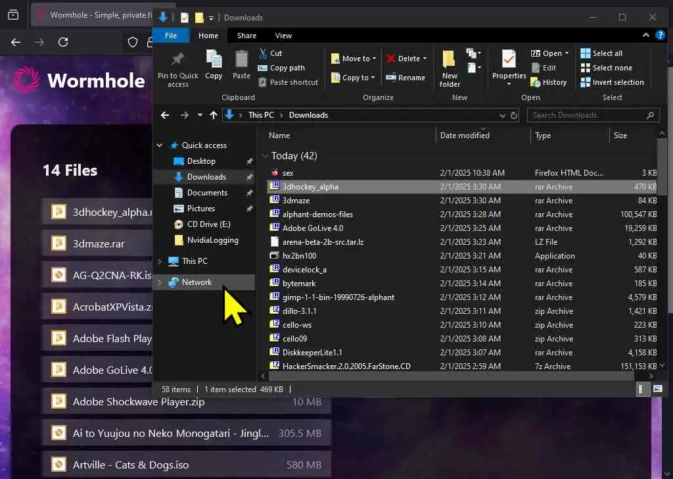673x479 pixels.
Task: Select Pictures in navigation pane
Action: click(x=201, y=209)
